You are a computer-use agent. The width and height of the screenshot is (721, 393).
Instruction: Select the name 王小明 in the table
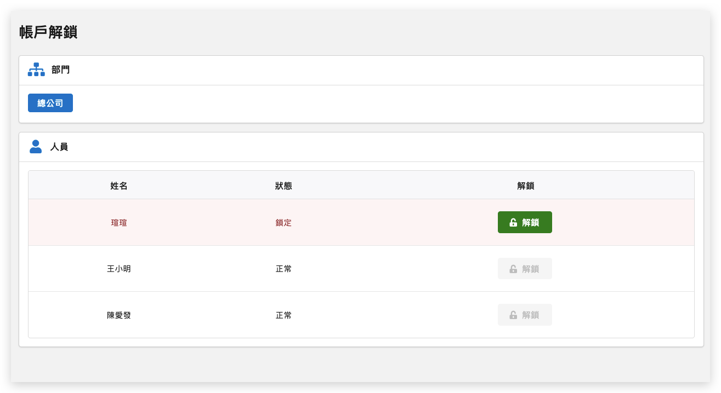coord(118,268)
